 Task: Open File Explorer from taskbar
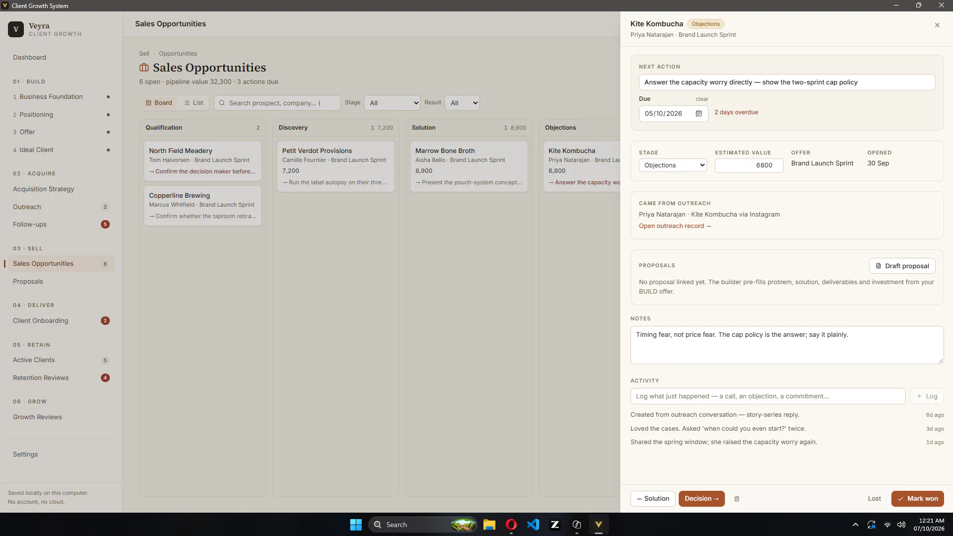tap(489, 525)
